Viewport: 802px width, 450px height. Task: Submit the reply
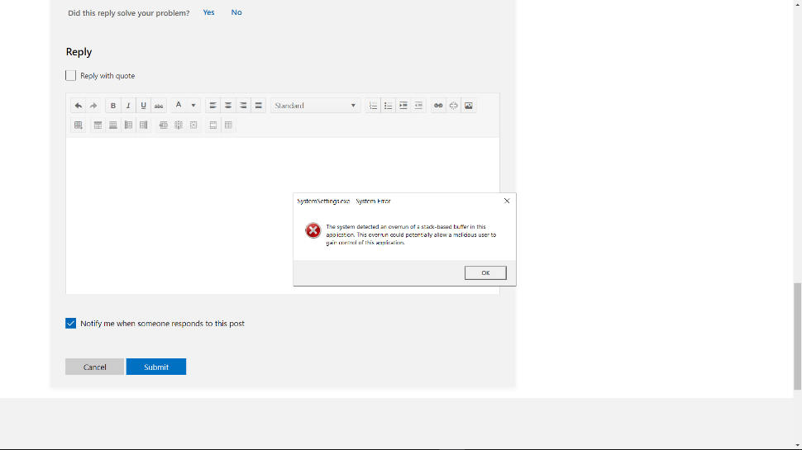point(156,367)
